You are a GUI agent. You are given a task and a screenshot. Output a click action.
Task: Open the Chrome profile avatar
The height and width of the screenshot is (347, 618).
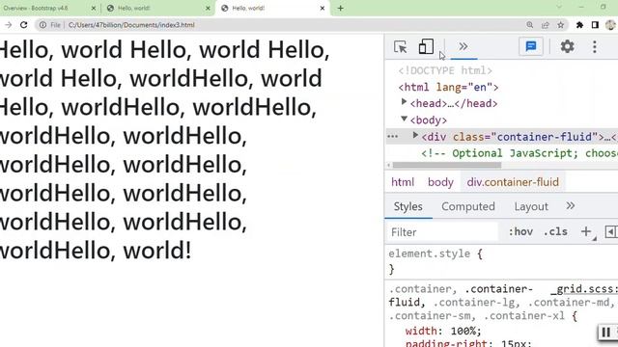point(610,25)
